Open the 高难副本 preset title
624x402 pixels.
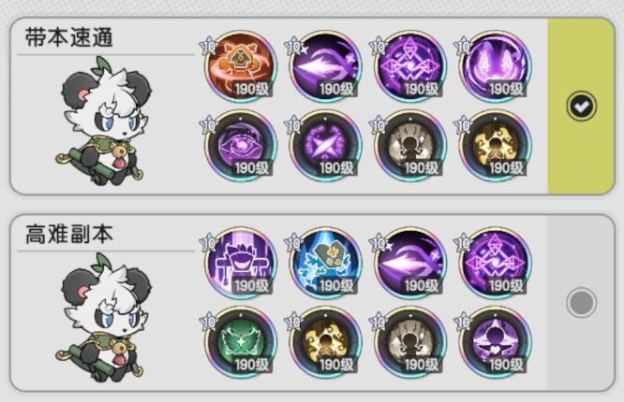coord(68,234)
